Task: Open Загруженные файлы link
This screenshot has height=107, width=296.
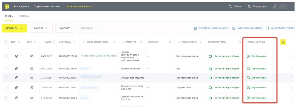Action: 247,28
